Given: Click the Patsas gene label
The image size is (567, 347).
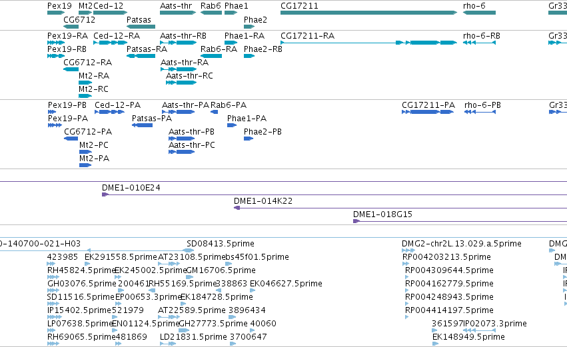Looking at the screenshot, I should (139, 19).
